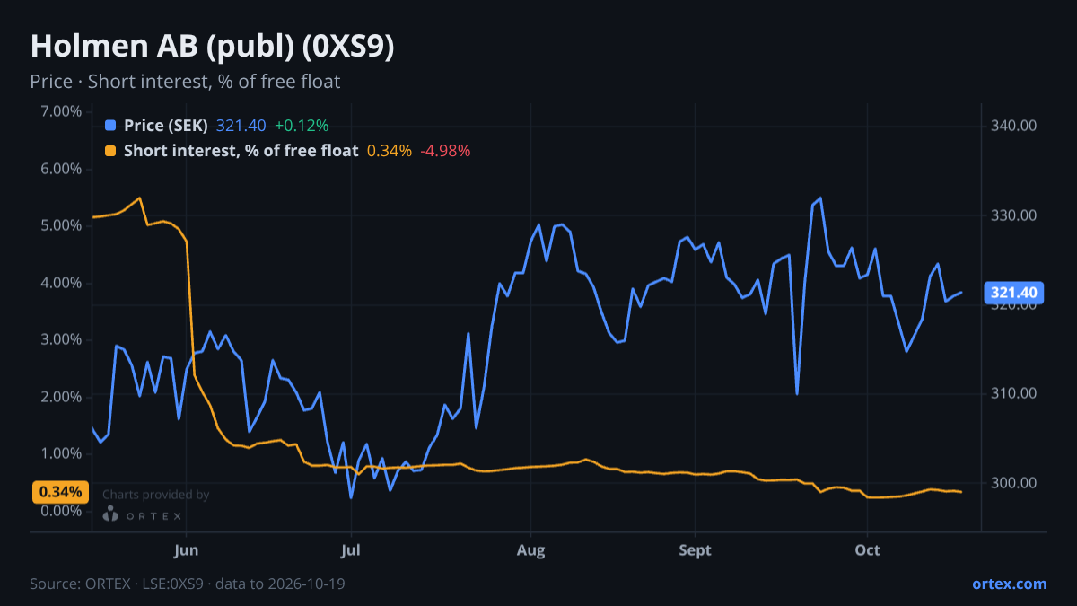The image size is (1077, 606).
Task: Click the Sept label on time axis
Action: click(695, 549)
